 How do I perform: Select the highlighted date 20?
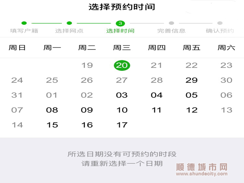[x=122, y=66]
